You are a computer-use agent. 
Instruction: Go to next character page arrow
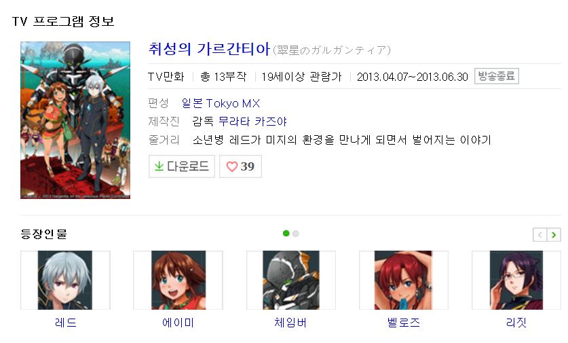click(x=554, y=234)
